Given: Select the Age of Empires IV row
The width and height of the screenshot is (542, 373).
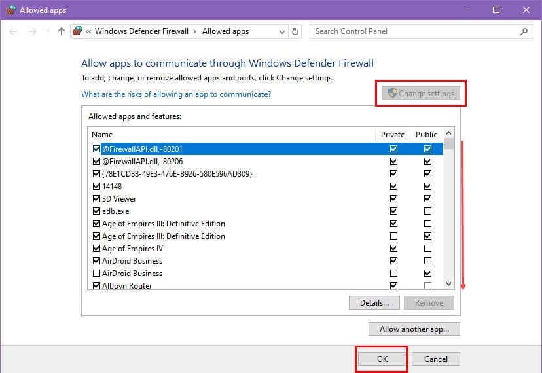Looking at the screenshot, I should pos(266,249).
